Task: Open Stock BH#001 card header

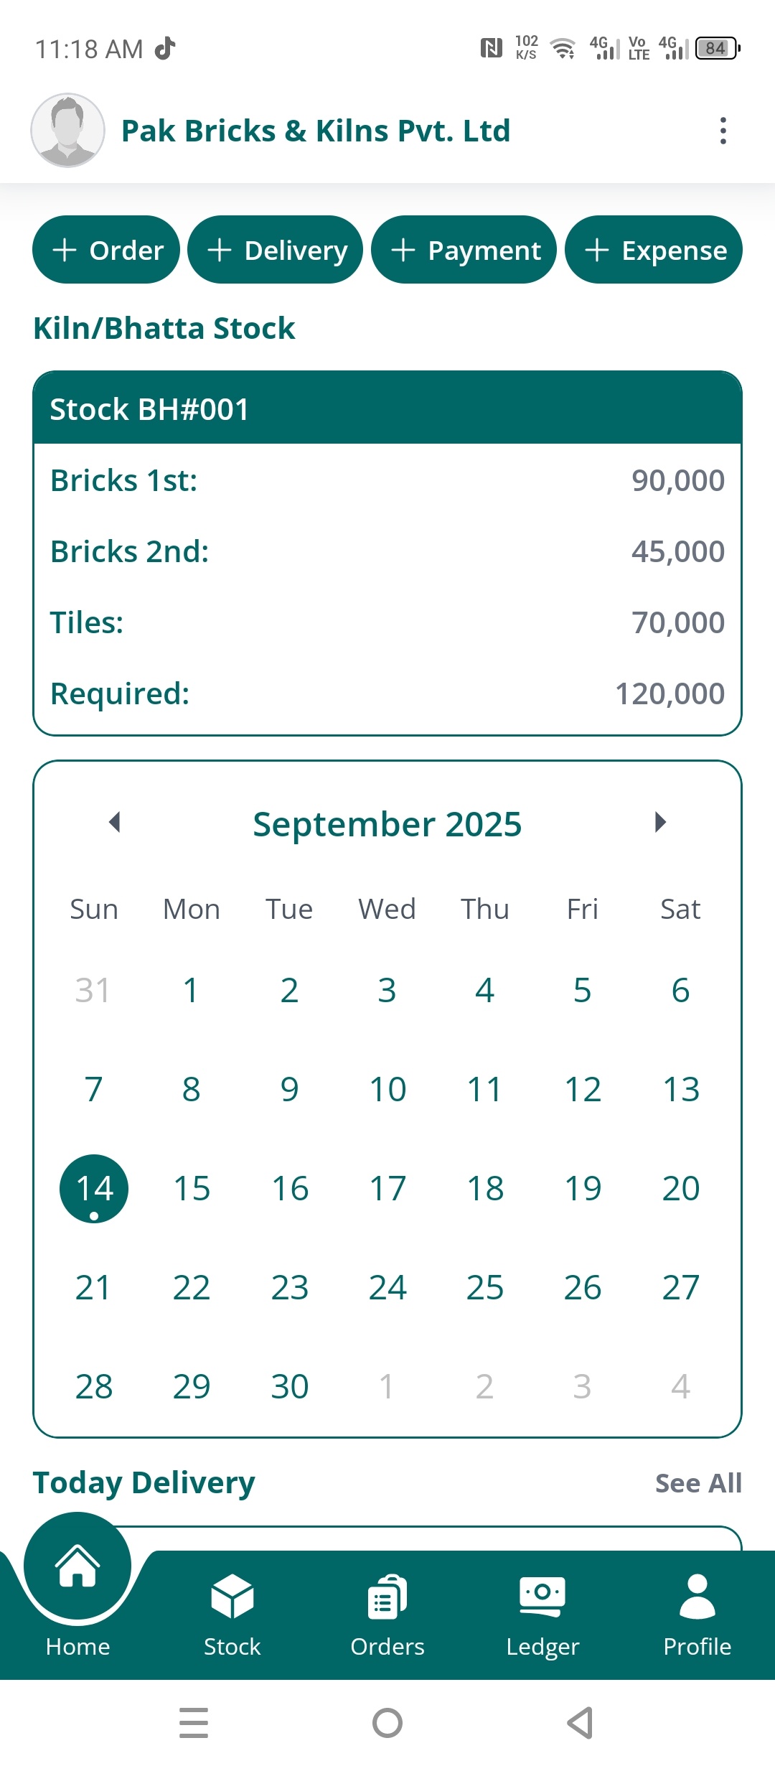Action: click(387, 408)
